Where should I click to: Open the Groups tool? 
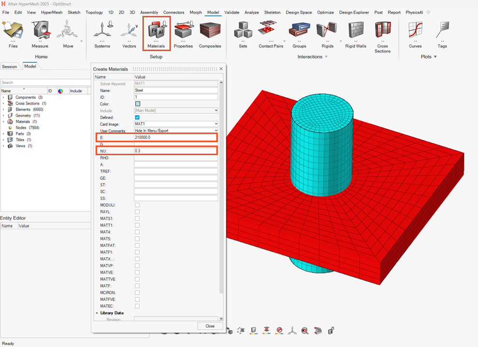299,34
